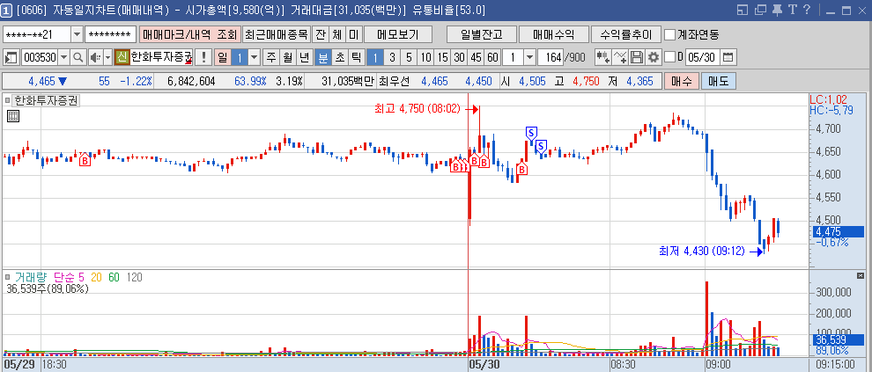
Task: Click the screen number 1 icon in title bar
Action: point(7,10)
